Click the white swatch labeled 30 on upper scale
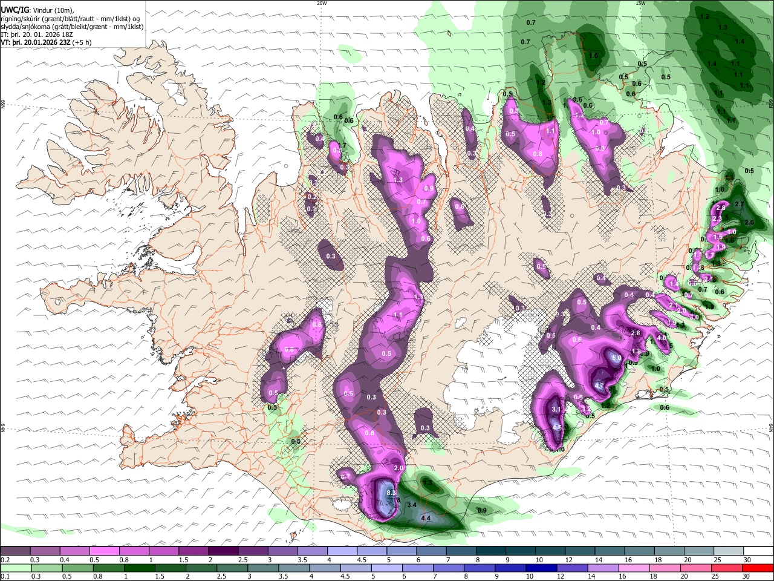Screen dimensions: 774x581 tap(758, 551)
